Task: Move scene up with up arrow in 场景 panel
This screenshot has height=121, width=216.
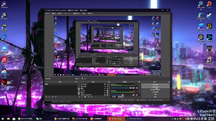Action: pyautogui.click(x=53, y=97)
